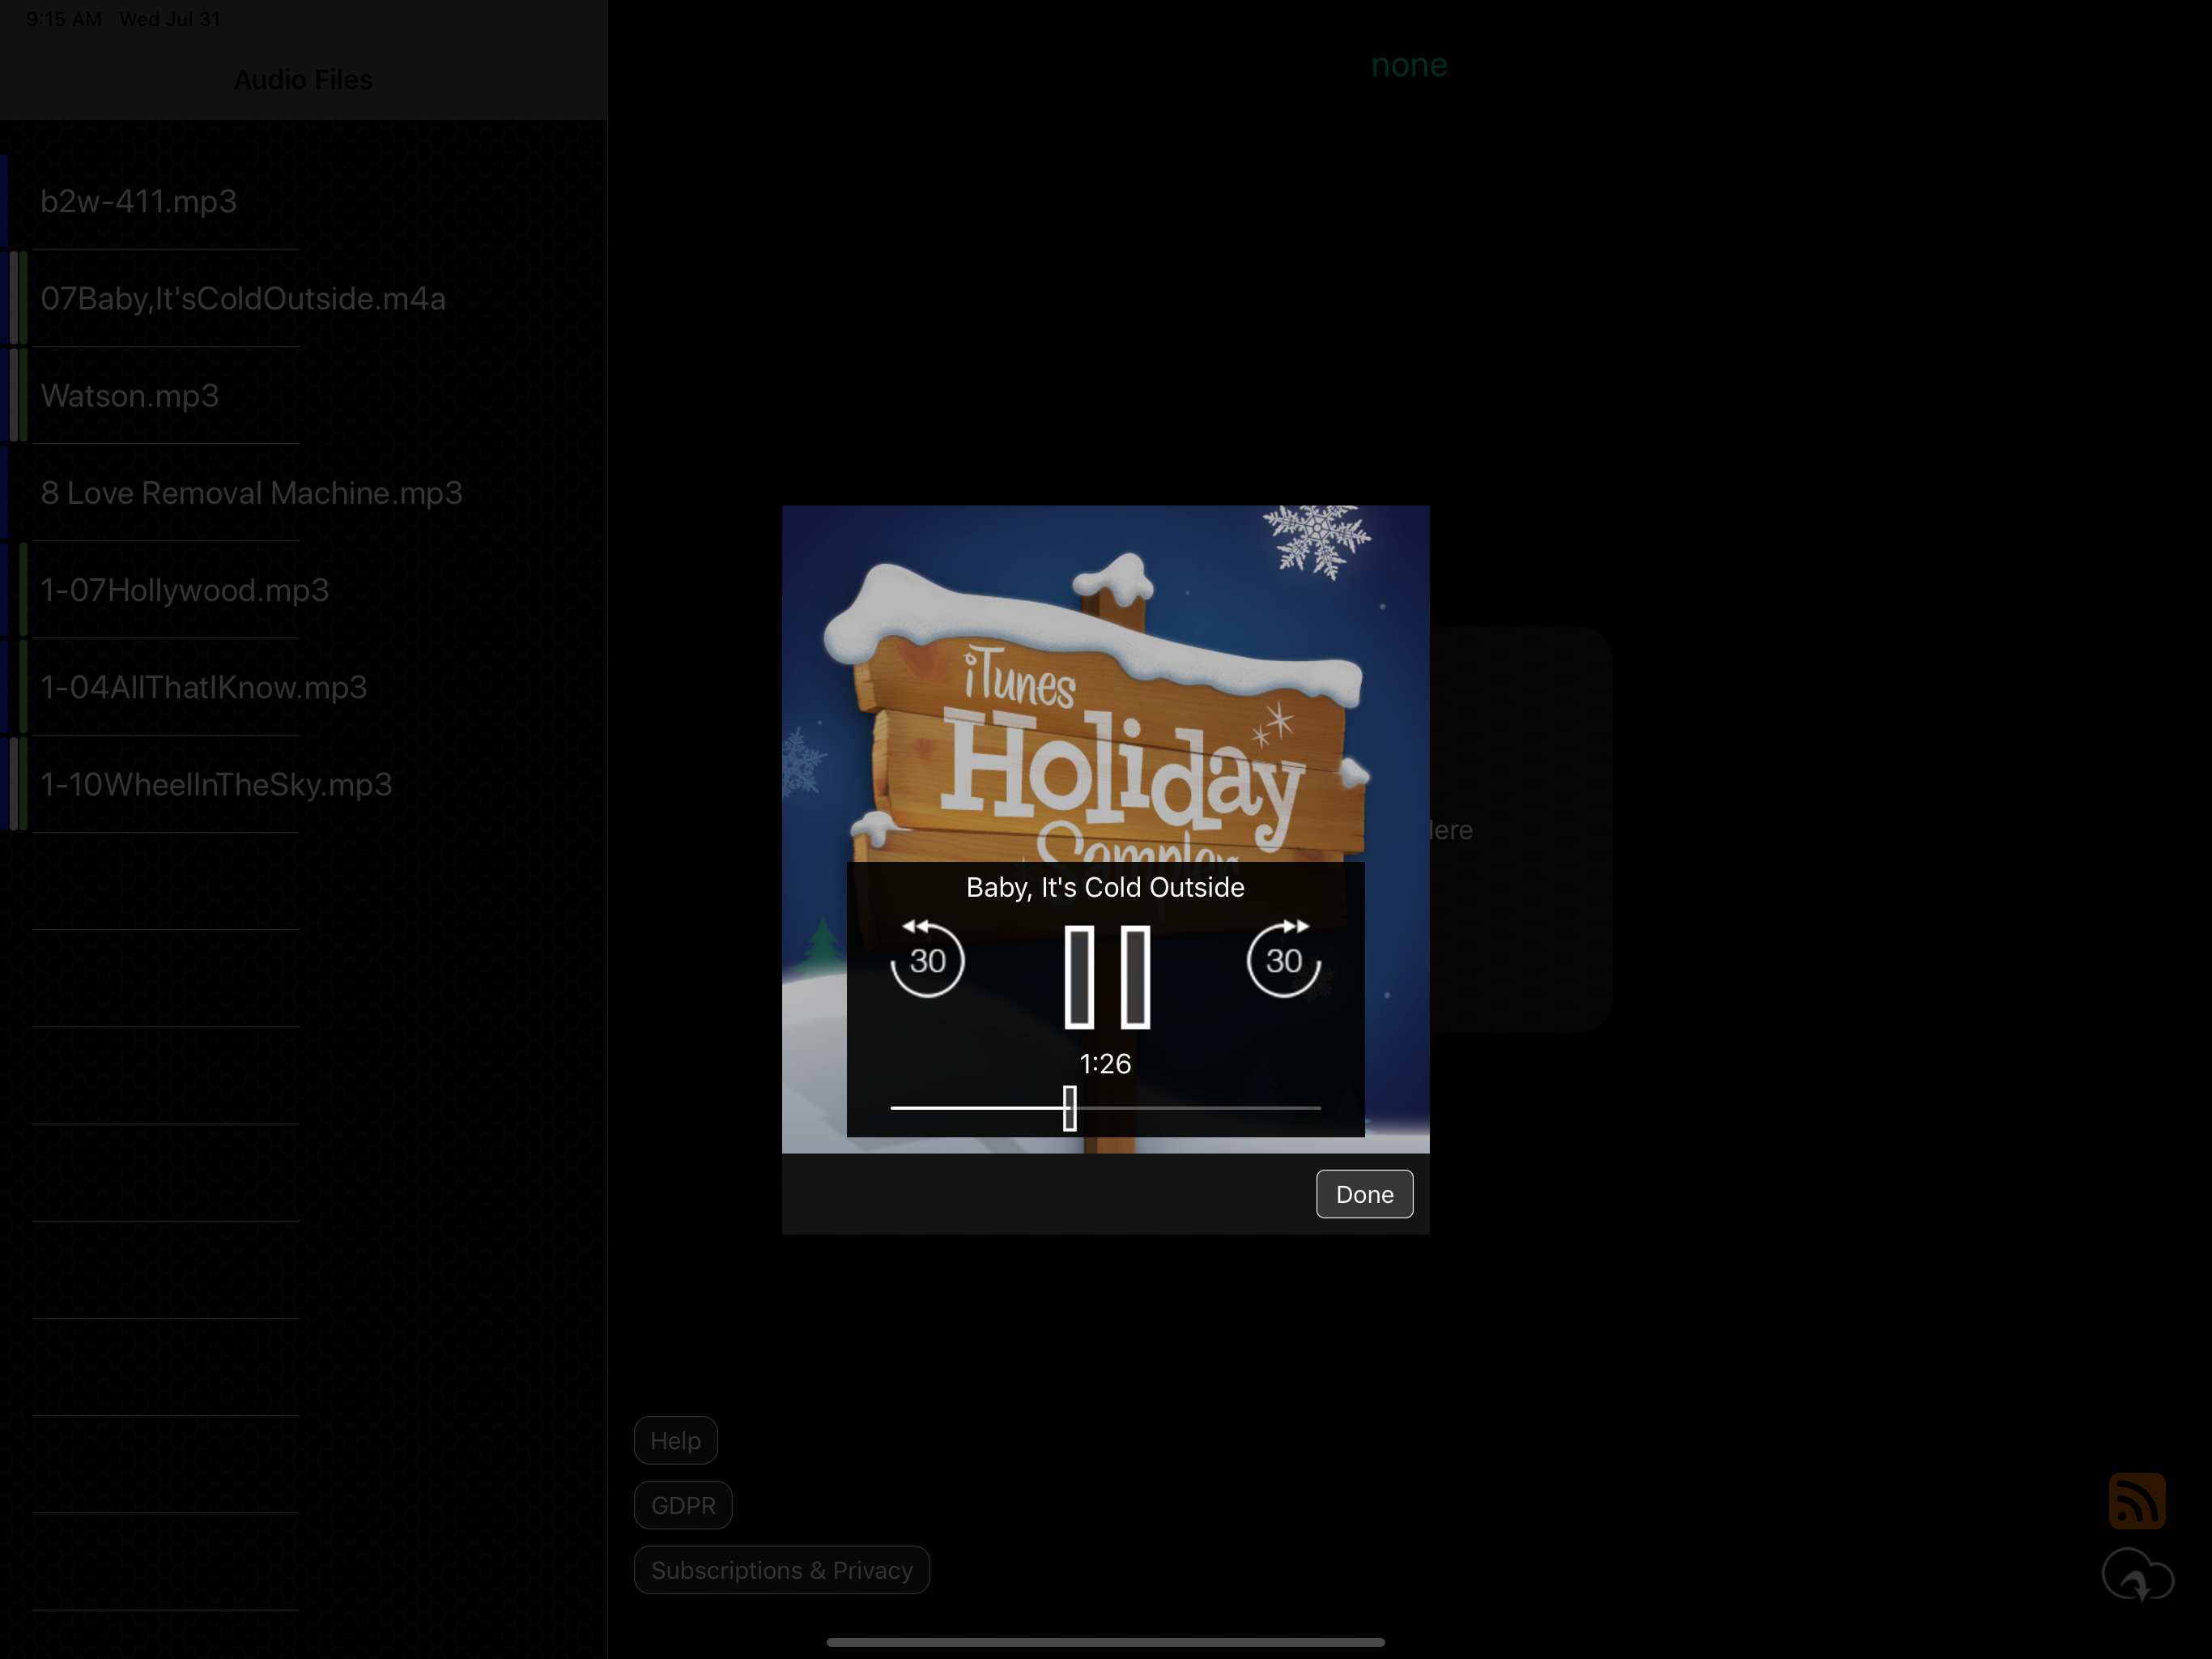2212x1659 pixels.
Task: Click the playback position slider handle
Action: [1069, 1107]
